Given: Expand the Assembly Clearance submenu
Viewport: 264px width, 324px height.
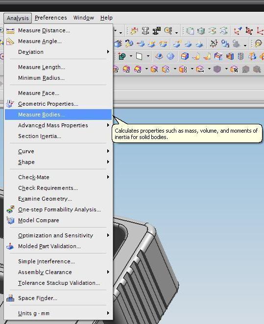Looking at the screenshot, I should click(58, 272).
